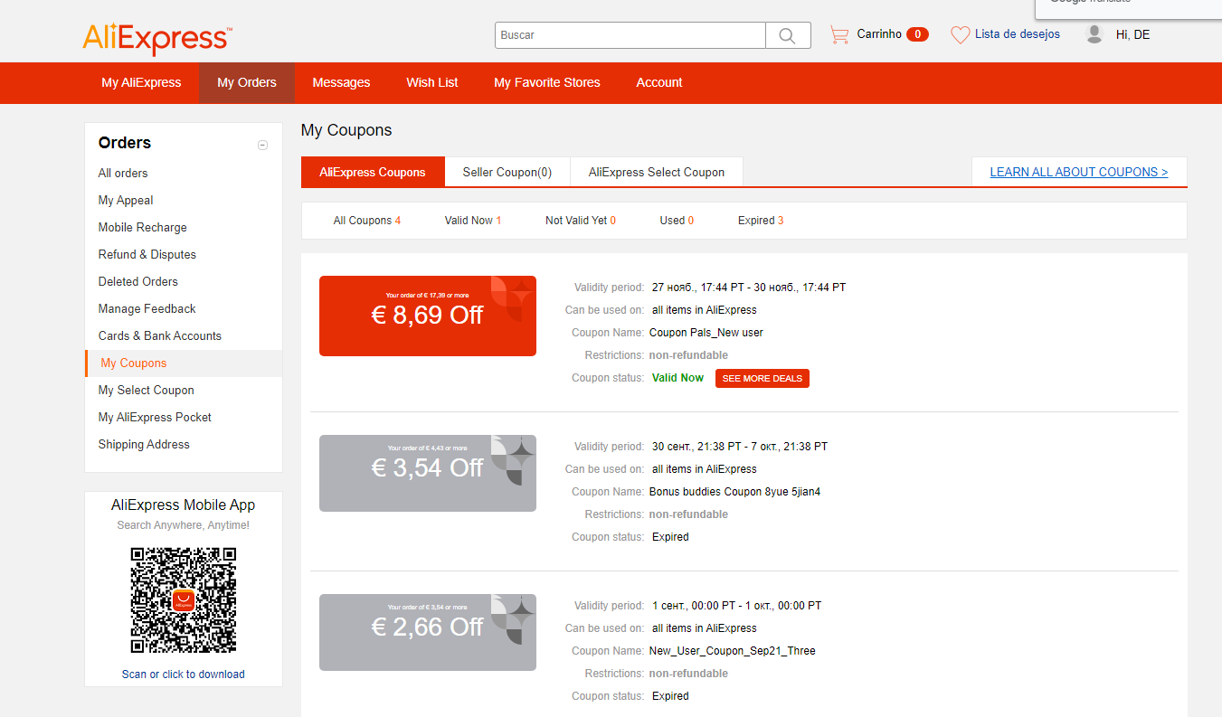The image size is (1222, 717).
Task: Click the AliExpress logo
Action: [x=157, y=38]
